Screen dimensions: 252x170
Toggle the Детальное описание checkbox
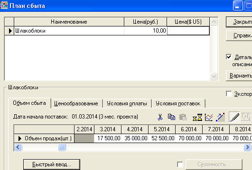coord(229,57)
